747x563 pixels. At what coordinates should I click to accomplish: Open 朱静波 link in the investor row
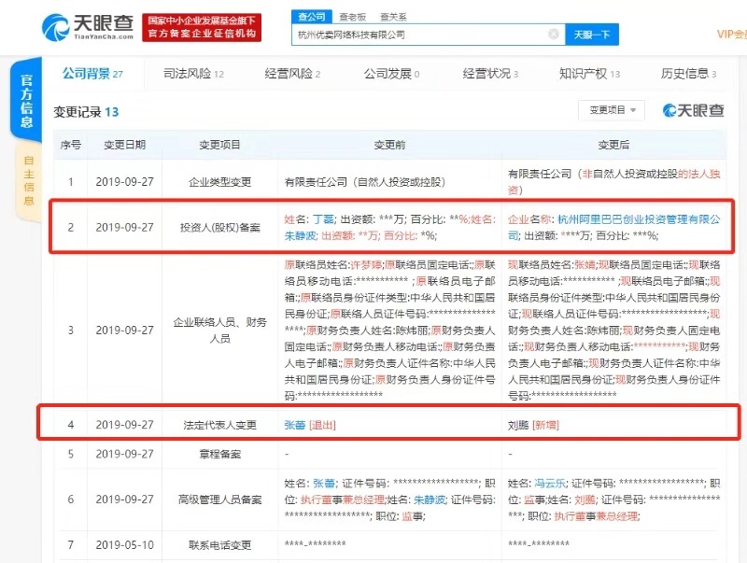(x=300, y=235)
